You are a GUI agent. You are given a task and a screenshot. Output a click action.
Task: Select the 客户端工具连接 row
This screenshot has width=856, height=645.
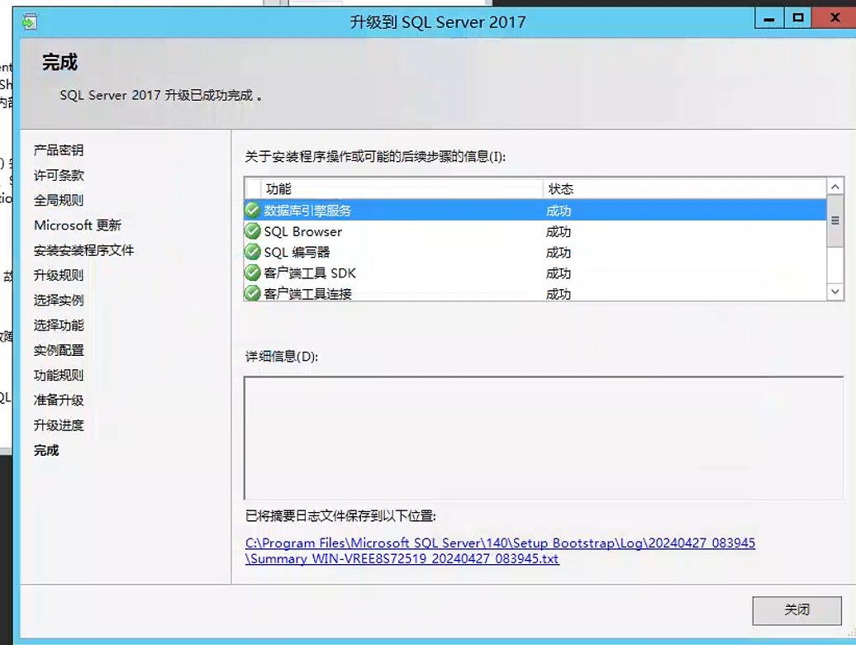(x=535, y=293)
